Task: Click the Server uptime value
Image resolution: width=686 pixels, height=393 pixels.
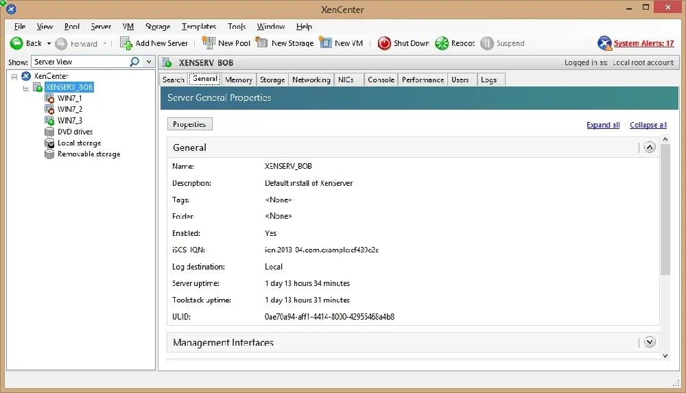Action: pos(307,283)
